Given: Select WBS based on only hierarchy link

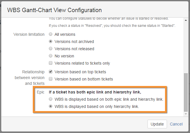Looking at the screenshot, I should coord(51,106).
